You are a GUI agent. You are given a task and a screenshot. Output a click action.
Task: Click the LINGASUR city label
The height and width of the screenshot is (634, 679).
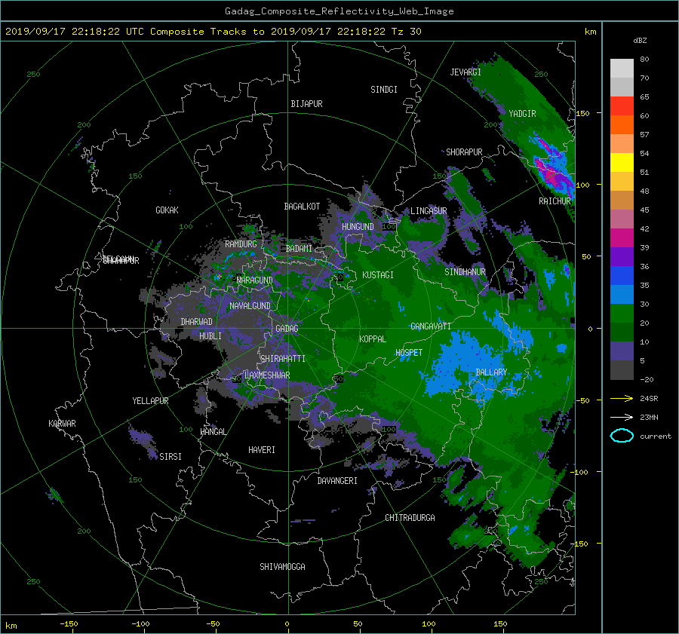(429, 211)
